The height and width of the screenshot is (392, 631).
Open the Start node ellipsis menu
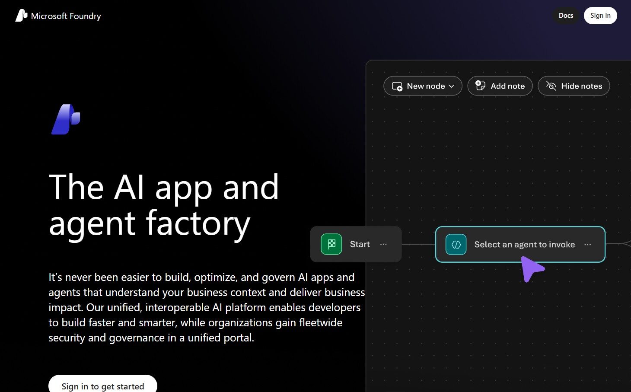(x=383, y=244)
